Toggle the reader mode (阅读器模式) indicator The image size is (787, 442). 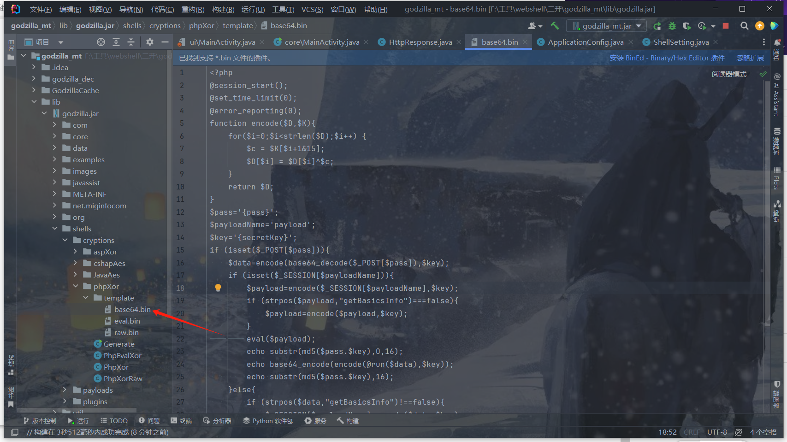729,74
